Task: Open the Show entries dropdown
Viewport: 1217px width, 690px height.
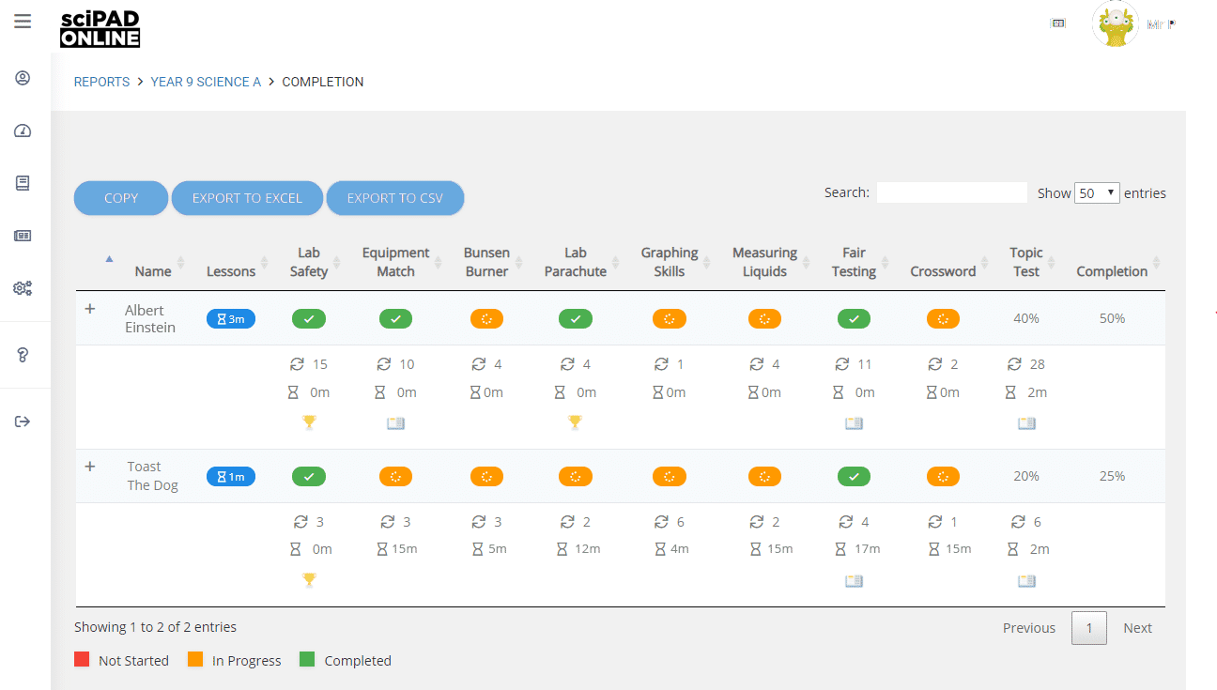Action: click(x=1097, y=192)
